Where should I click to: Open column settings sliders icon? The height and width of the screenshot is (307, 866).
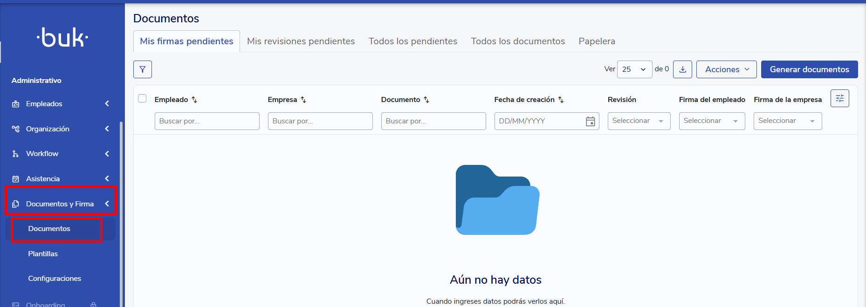[839, 98]
